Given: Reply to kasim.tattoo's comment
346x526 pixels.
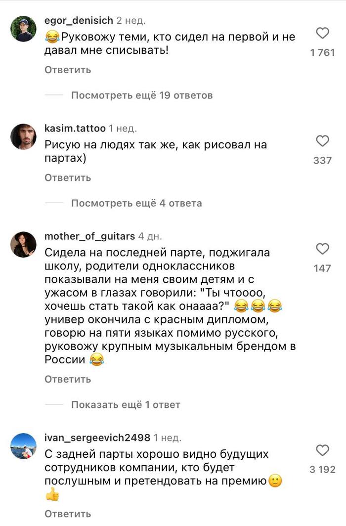Looking at the screenshot, I should tap(68, 177).
